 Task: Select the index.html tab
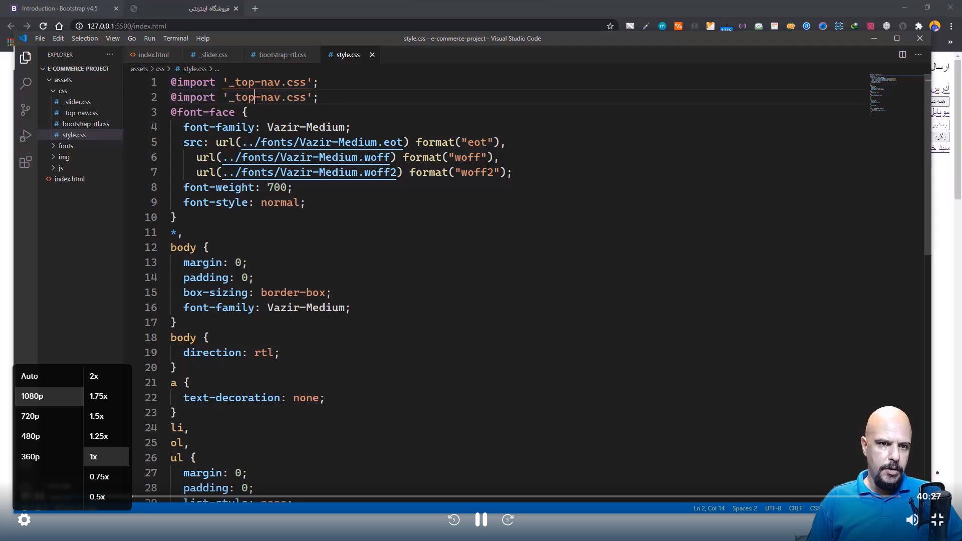pyautogui.click(x=153, y=54)
